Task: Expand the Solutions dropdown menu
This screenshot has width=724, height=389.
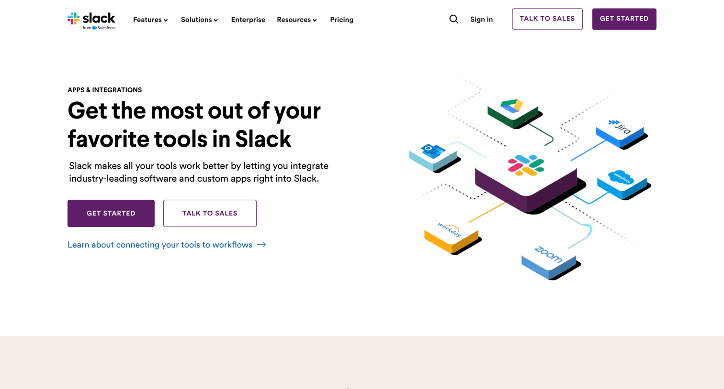Action: coord(199,20)
